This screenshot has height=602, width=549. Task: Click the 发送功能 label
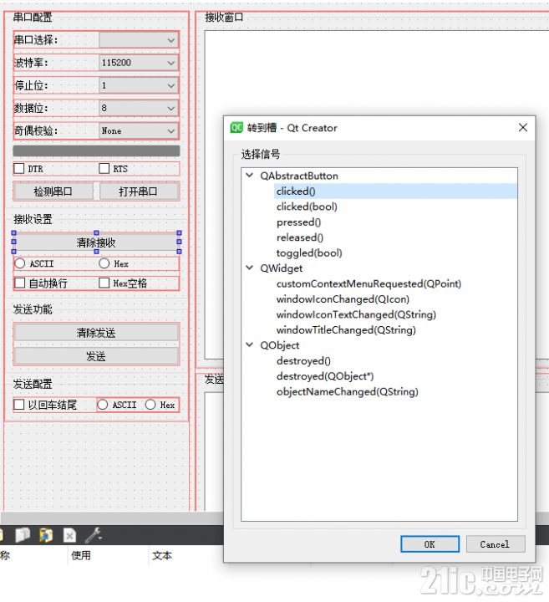[33, 309]
